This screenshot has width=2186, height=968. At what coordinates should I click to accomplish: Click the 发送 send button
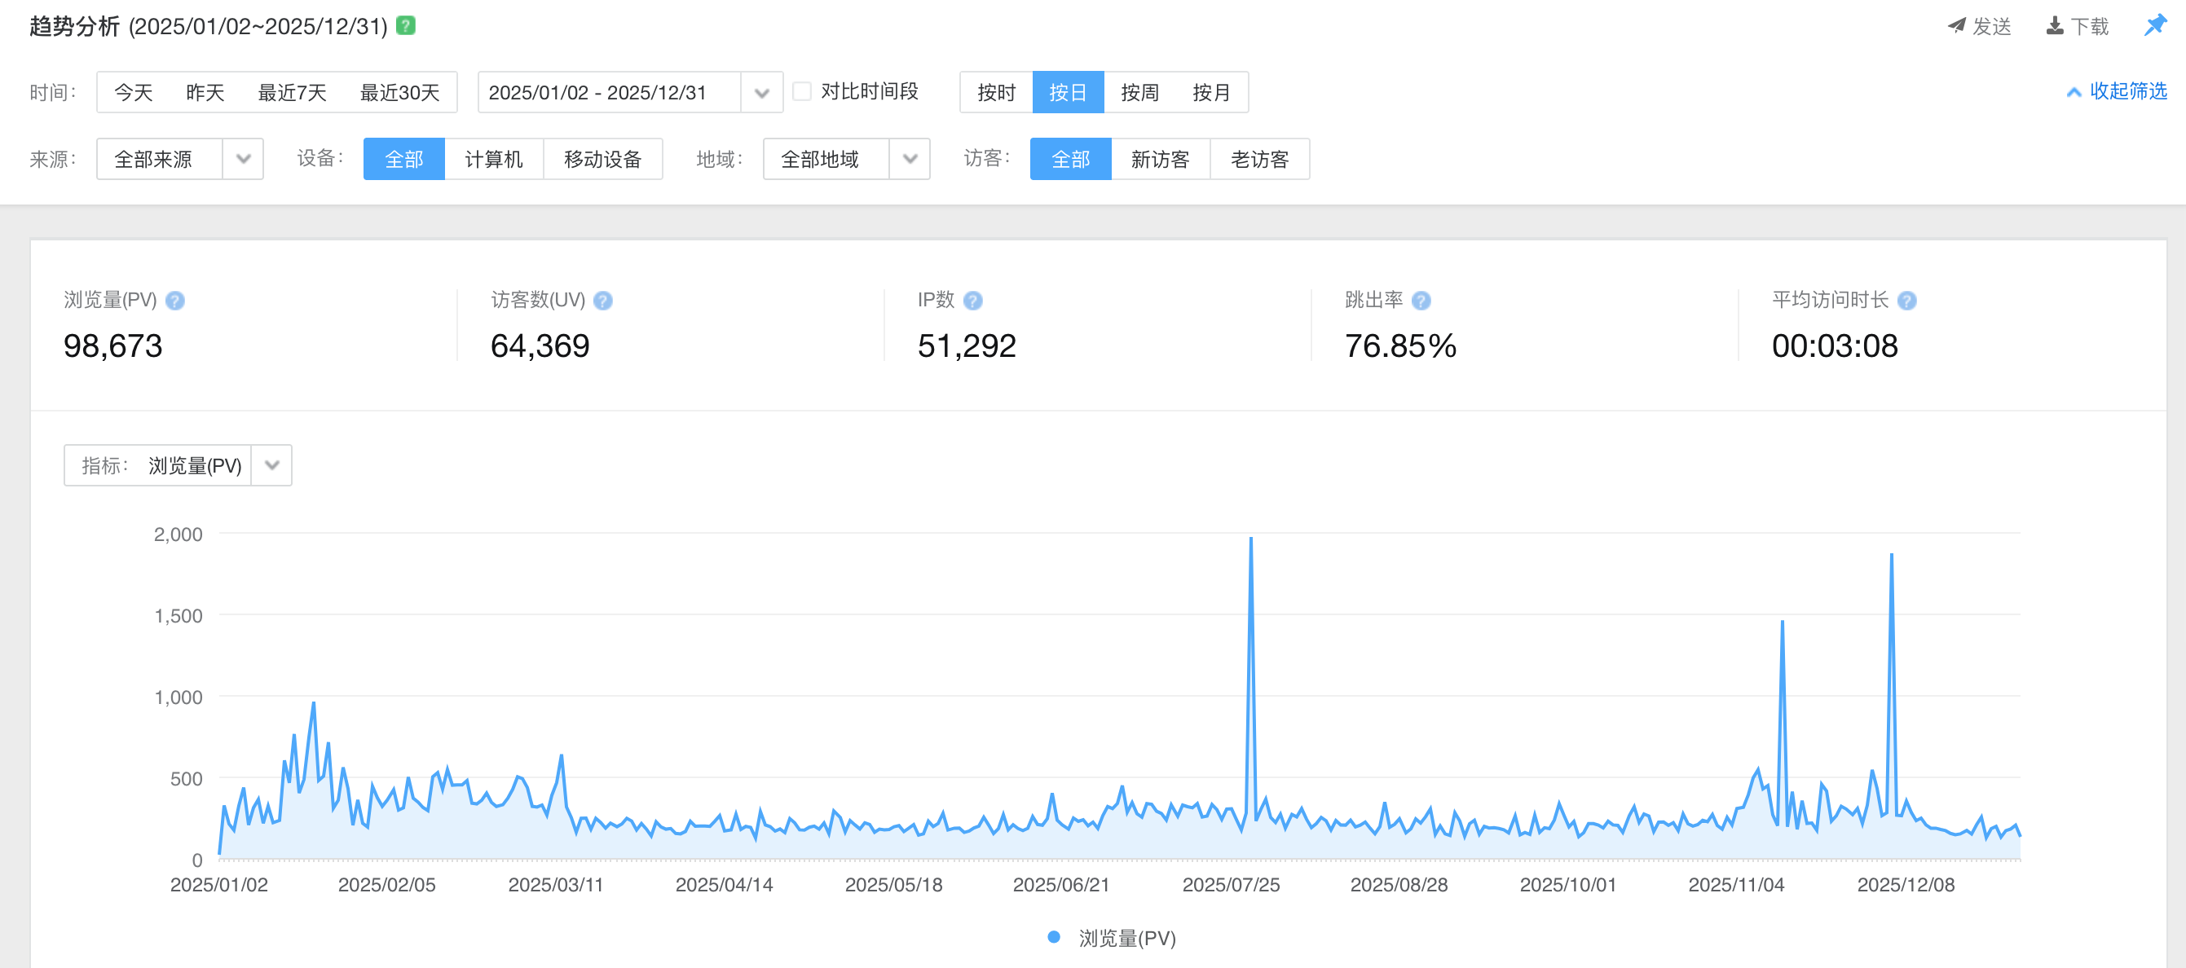pos(1979,26)
